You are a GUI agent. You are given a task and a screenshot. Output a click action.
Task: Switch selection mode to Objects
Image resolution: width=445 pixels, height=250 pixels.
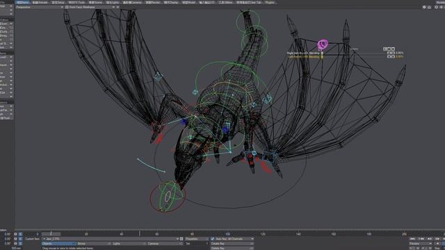click(59, 244)
